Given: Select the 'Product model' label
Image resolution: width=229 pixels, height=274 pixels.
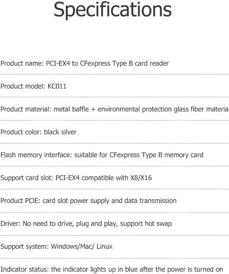Looking at the screenshot, I should [23, 86].
